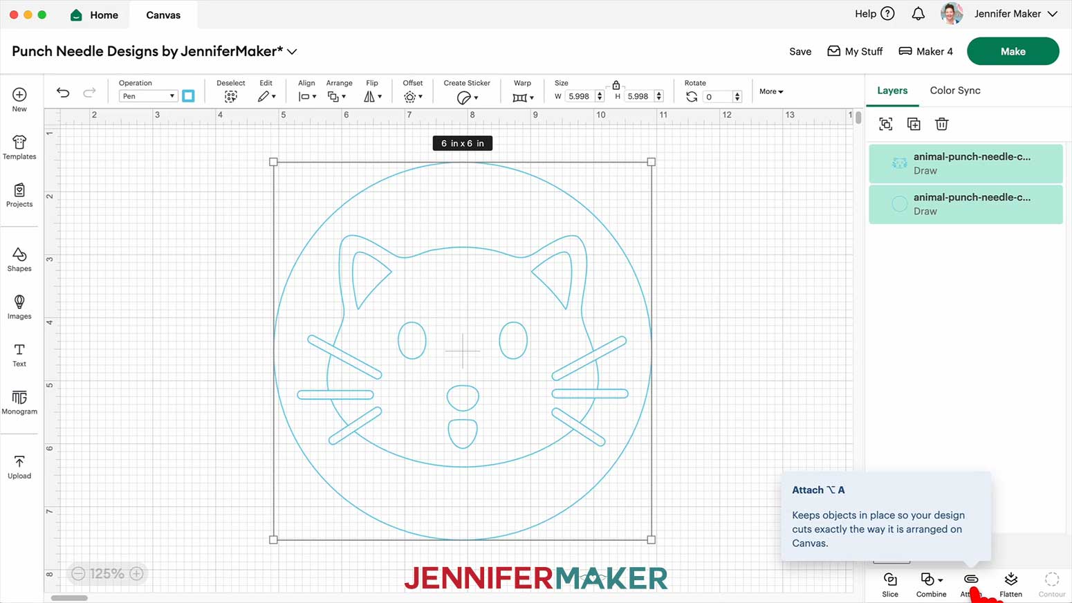Viewport: 1072px width, 603px height.
Task: Open the Operation Pen dropdown
Action: point(148,96)
